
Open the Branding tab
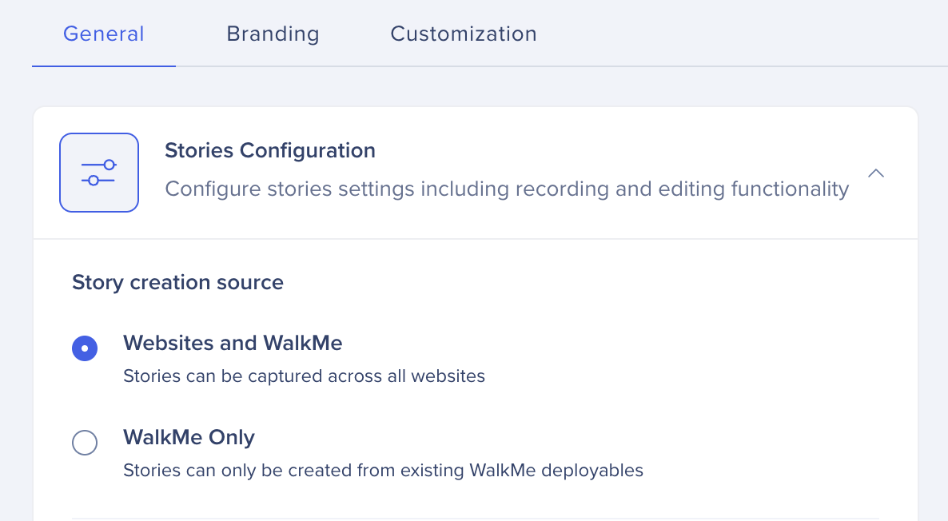pyautogui.click(x=273, y=34)
